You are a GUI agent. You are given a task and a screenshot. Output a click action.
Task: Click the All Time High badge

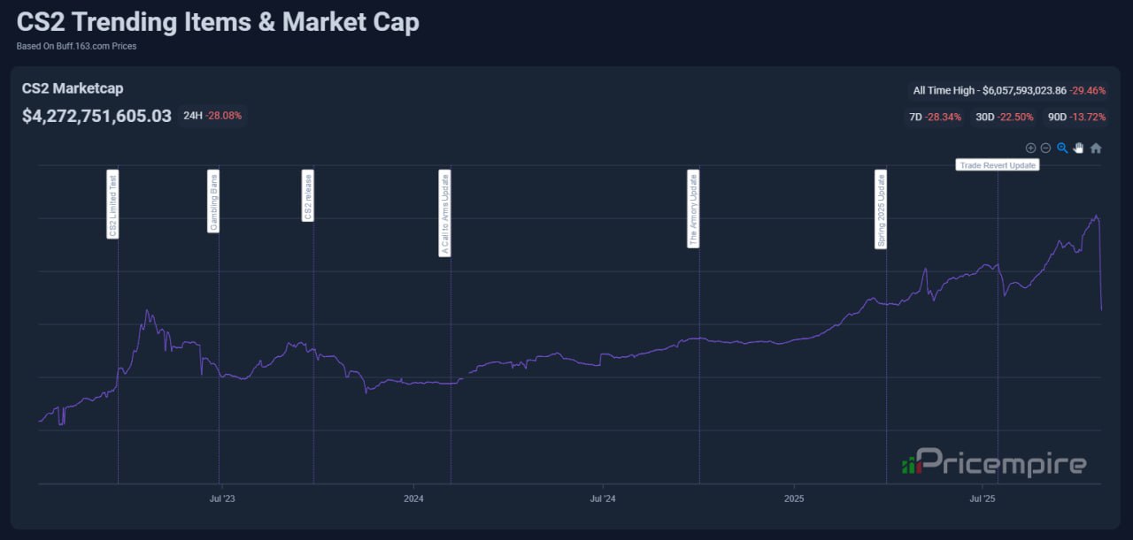(1009, 90)
